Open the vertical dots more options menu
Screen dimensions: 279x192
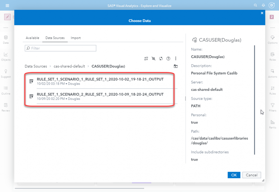click(176, 58)
